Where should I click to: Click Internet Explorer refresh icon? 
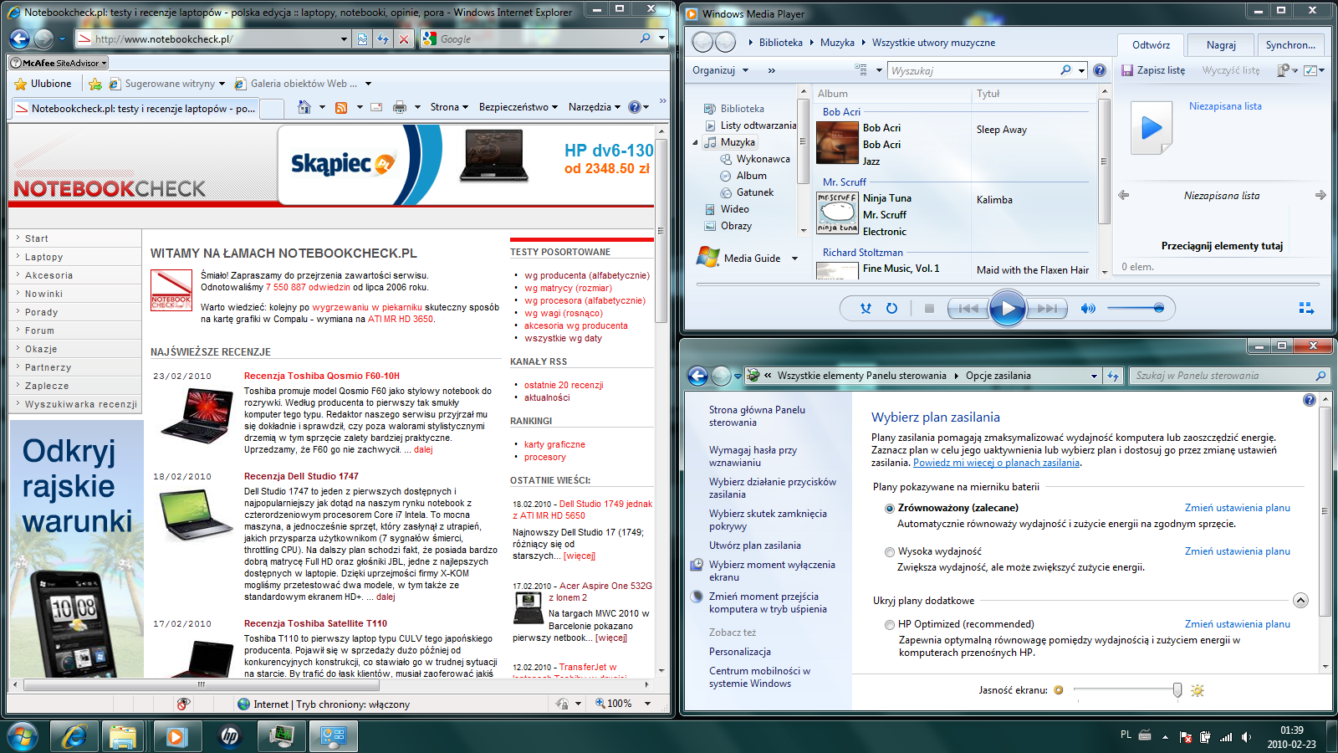[x=383, y=38]
